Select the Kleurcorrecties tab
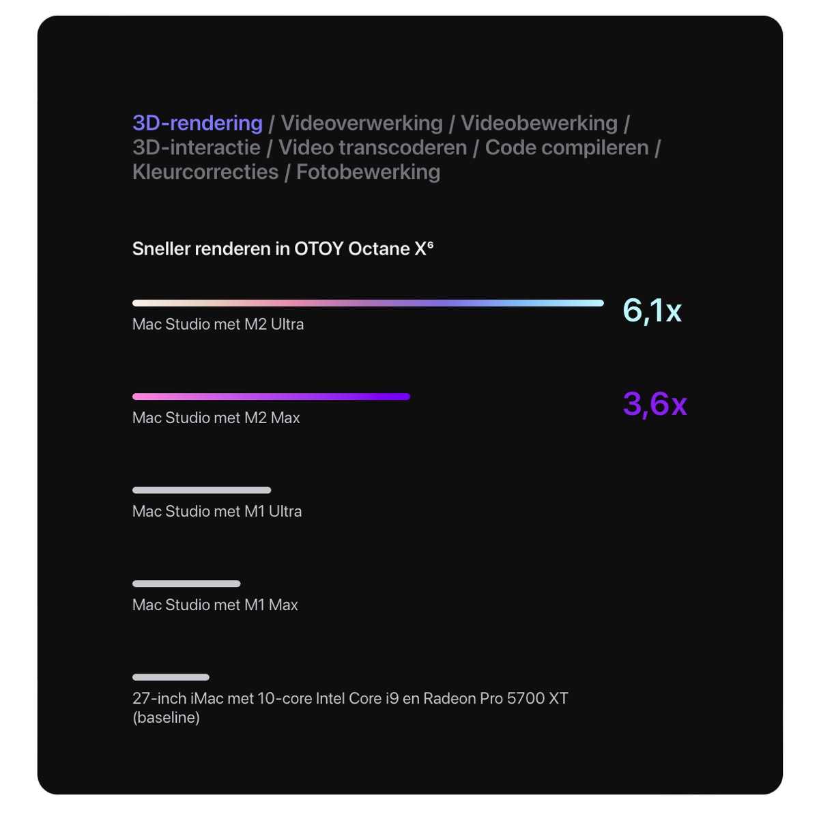This screenshot has height=819, width=819. [205, 172]
